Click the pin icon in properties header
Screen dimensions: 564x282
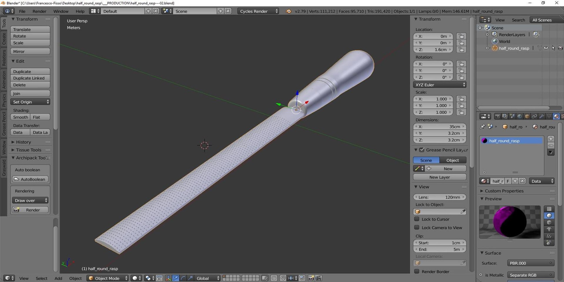tap(483, 127)
